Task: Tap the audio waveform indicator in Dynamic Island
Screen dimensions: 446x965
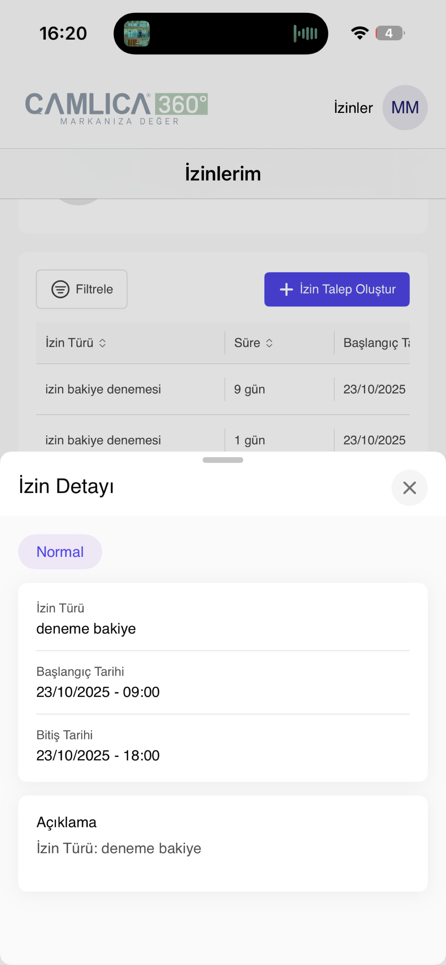Action: point(305,34)
